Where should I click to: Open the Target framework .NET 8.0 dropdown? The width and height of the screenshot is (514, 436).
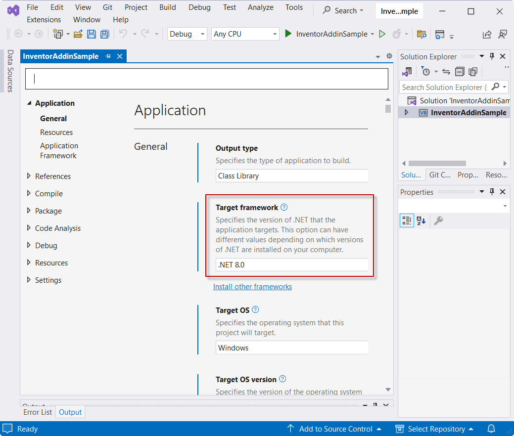[x=292, y=264]
